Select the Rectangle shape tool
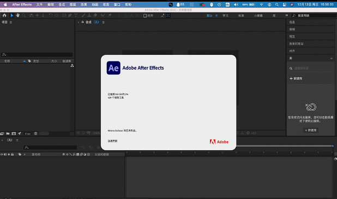This screenshot has width=337, height=199. point(64,15)
